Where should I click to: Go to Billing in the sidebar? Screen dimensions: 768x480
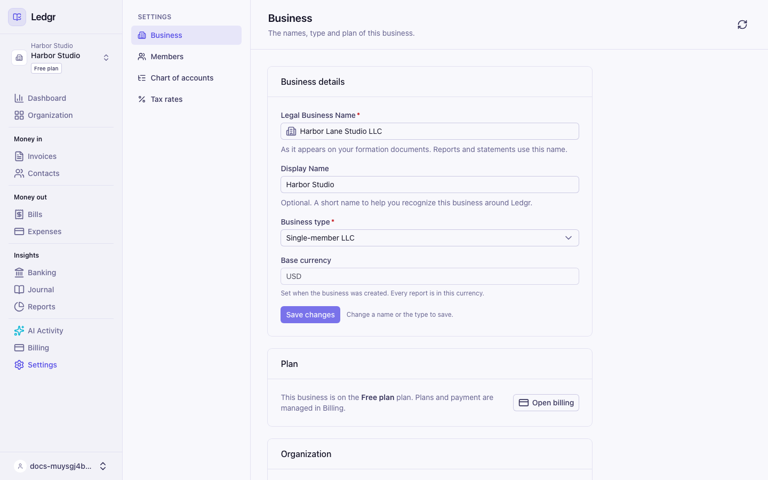coord(61,348)
